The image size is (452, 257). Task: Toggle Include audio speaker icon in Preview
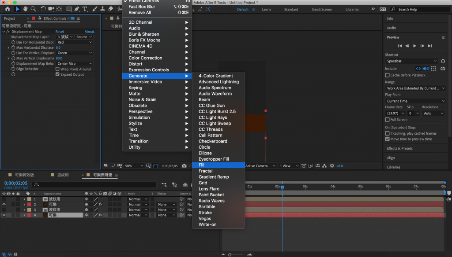click(426, 68)
